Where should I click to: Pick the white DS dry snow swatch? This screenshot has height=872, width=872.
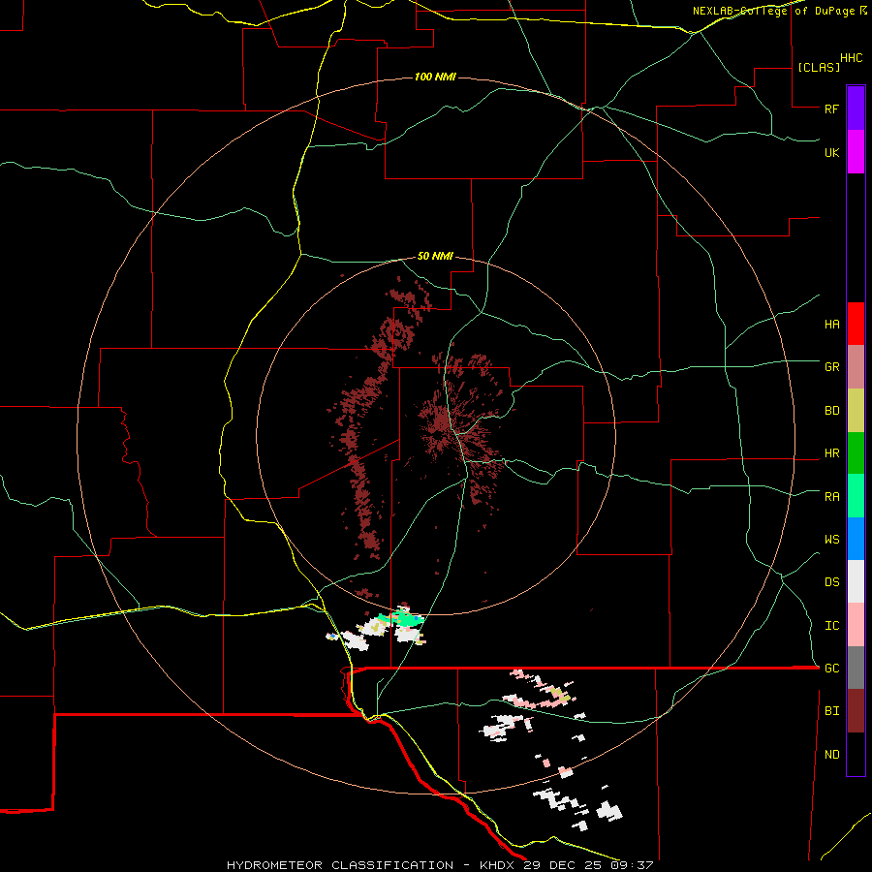[x=856, y=581]
